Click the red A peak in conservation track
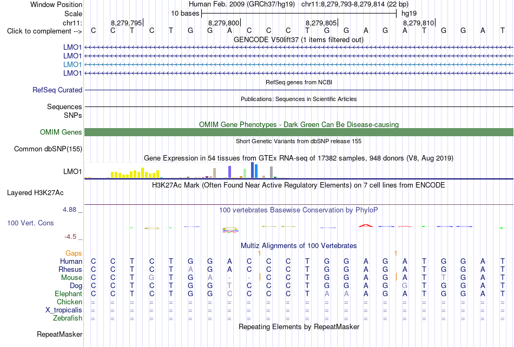Image resolution: width=514 pixels, height=347 pixels. tap(366, 225)
